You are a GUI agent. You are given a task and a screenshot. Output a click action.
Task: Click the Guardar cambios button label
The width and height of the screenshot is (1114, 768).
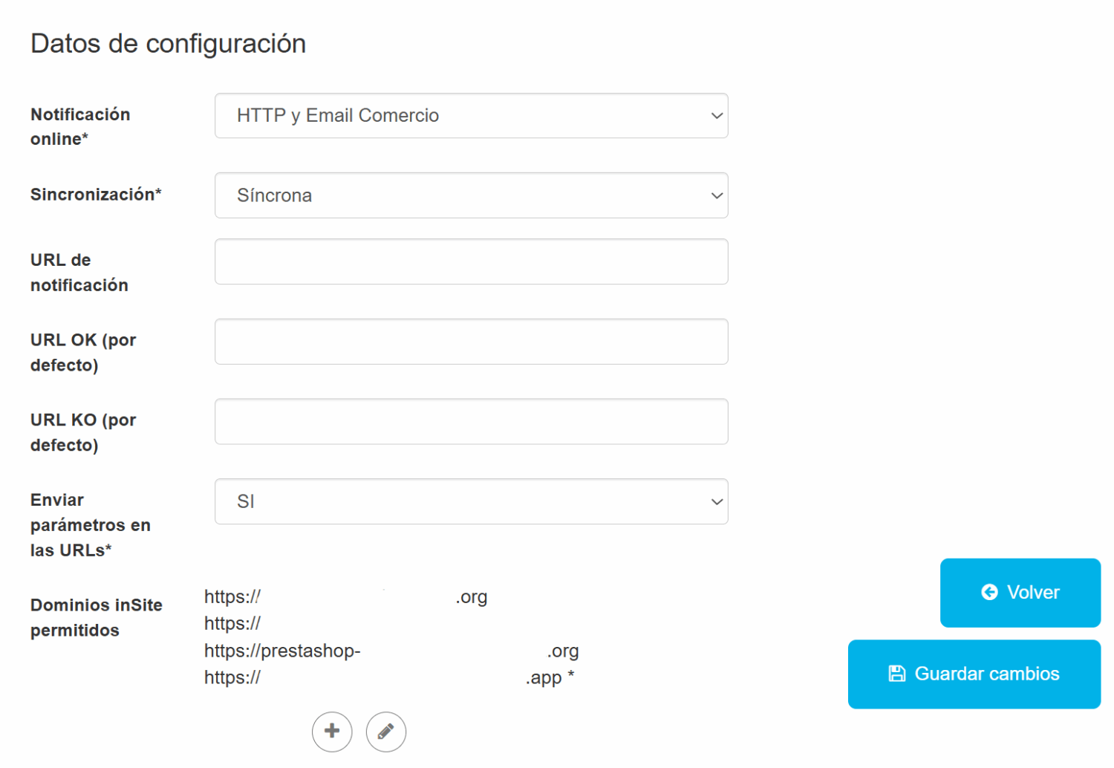pyautogui.click(x=986, y=674)
